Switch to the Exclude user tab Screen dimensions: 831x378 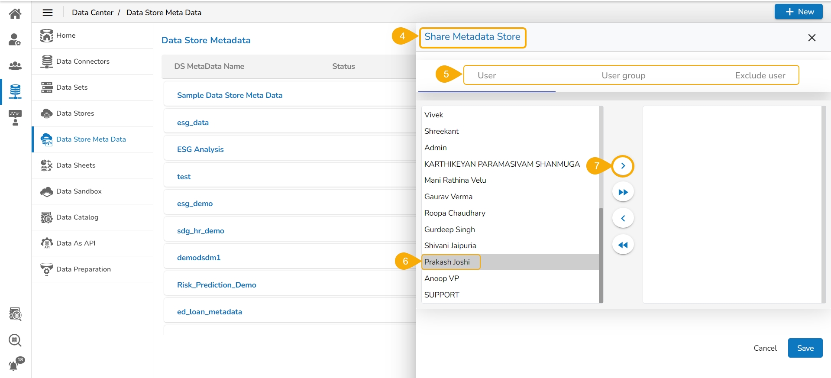coord(760,75)
